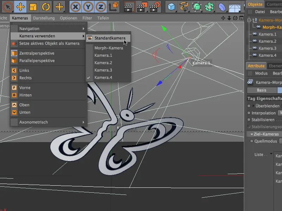Screen dimensions: 282x211
Task: Select the live selection arrow tool
Action: [8, 7]
